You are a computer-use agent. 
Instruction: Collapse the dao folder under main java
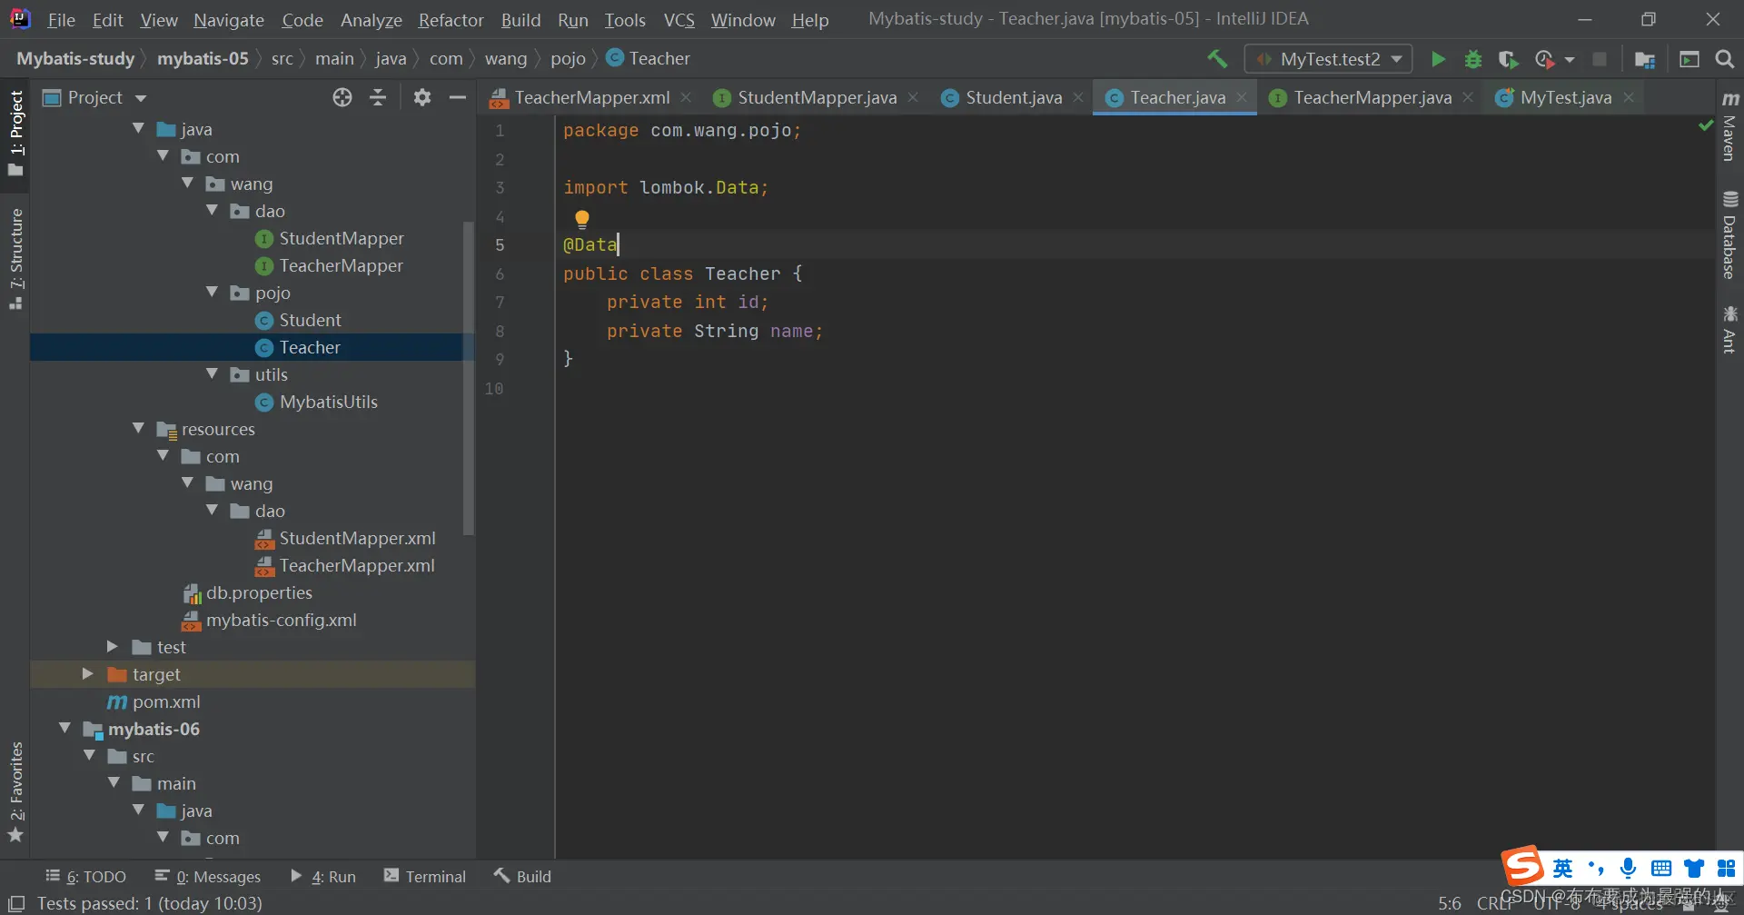click(x=213, y=211)
